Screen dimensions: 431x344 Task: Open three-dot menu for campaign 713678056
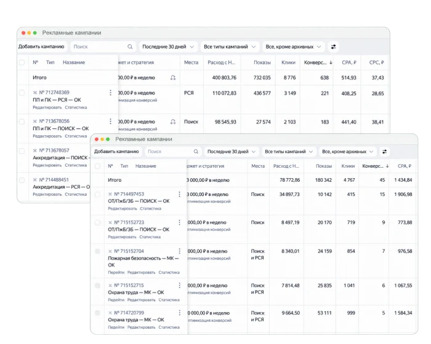pos(110,121)
